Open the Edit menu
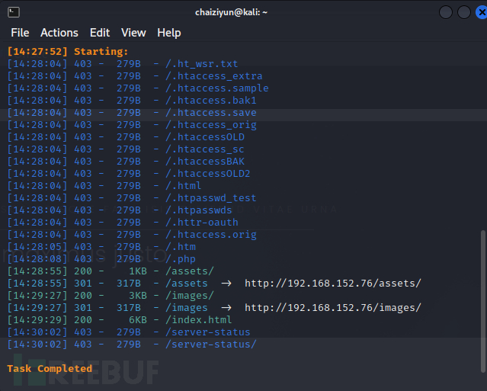 [100, 33]
